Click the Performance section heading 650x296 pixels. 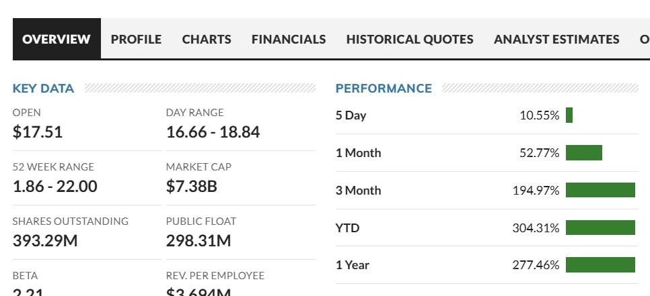pos(384,89)
